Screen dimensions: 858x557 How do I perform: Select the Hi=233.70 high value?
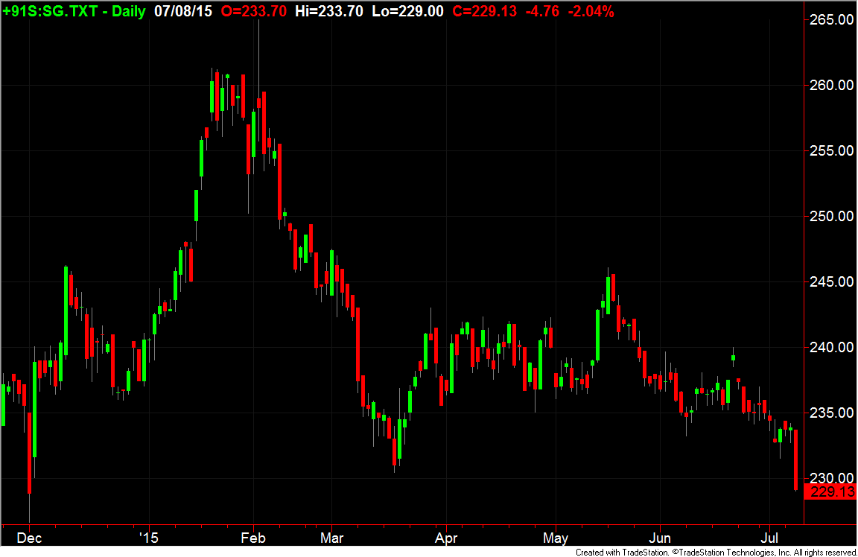point(329,11)
